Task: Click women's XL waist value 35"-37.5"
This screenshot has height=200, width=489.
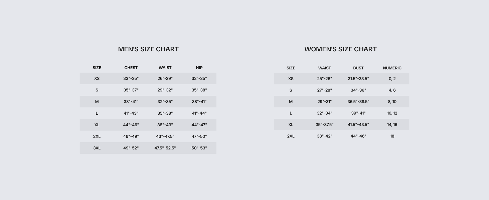Action: (325, 125)
